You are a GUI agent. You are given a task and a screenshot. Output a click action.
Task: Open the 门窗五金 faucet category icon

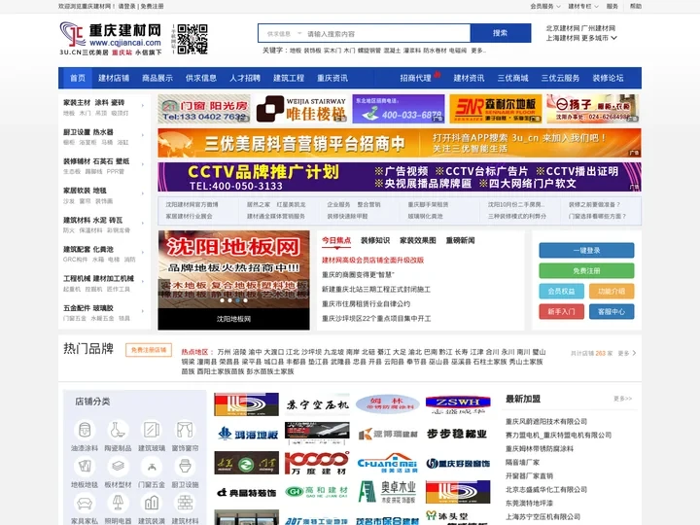(152, 467)
